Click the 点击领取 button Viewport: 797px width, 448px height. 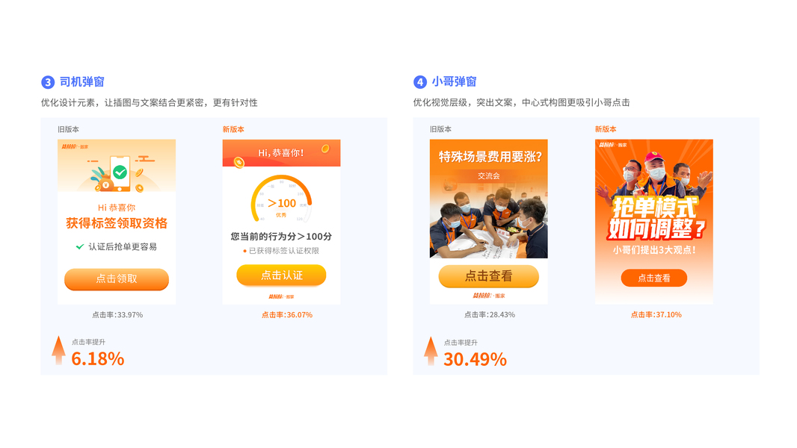tap(117, 279)
